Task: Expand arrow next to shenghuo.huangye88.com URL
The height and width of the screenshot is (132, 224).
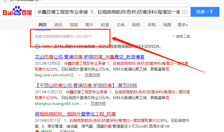Action: pos(85,104)
